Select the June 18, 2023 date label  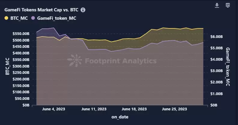point(135,109)
